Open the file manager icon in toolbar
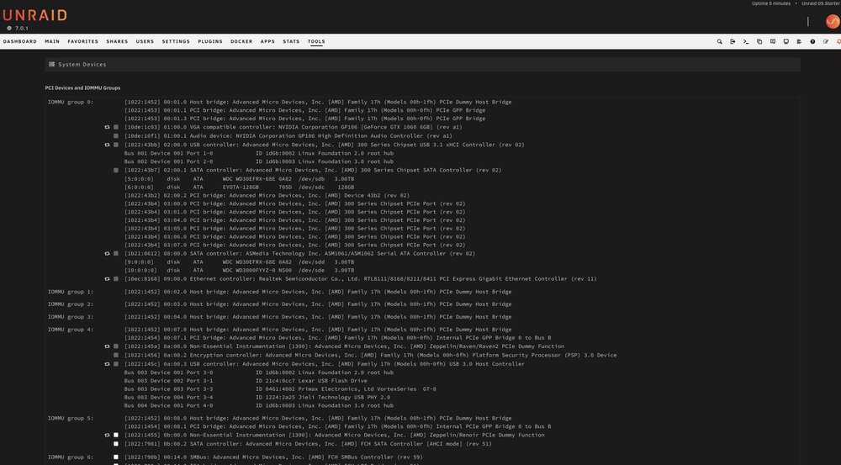 [759, 41]
